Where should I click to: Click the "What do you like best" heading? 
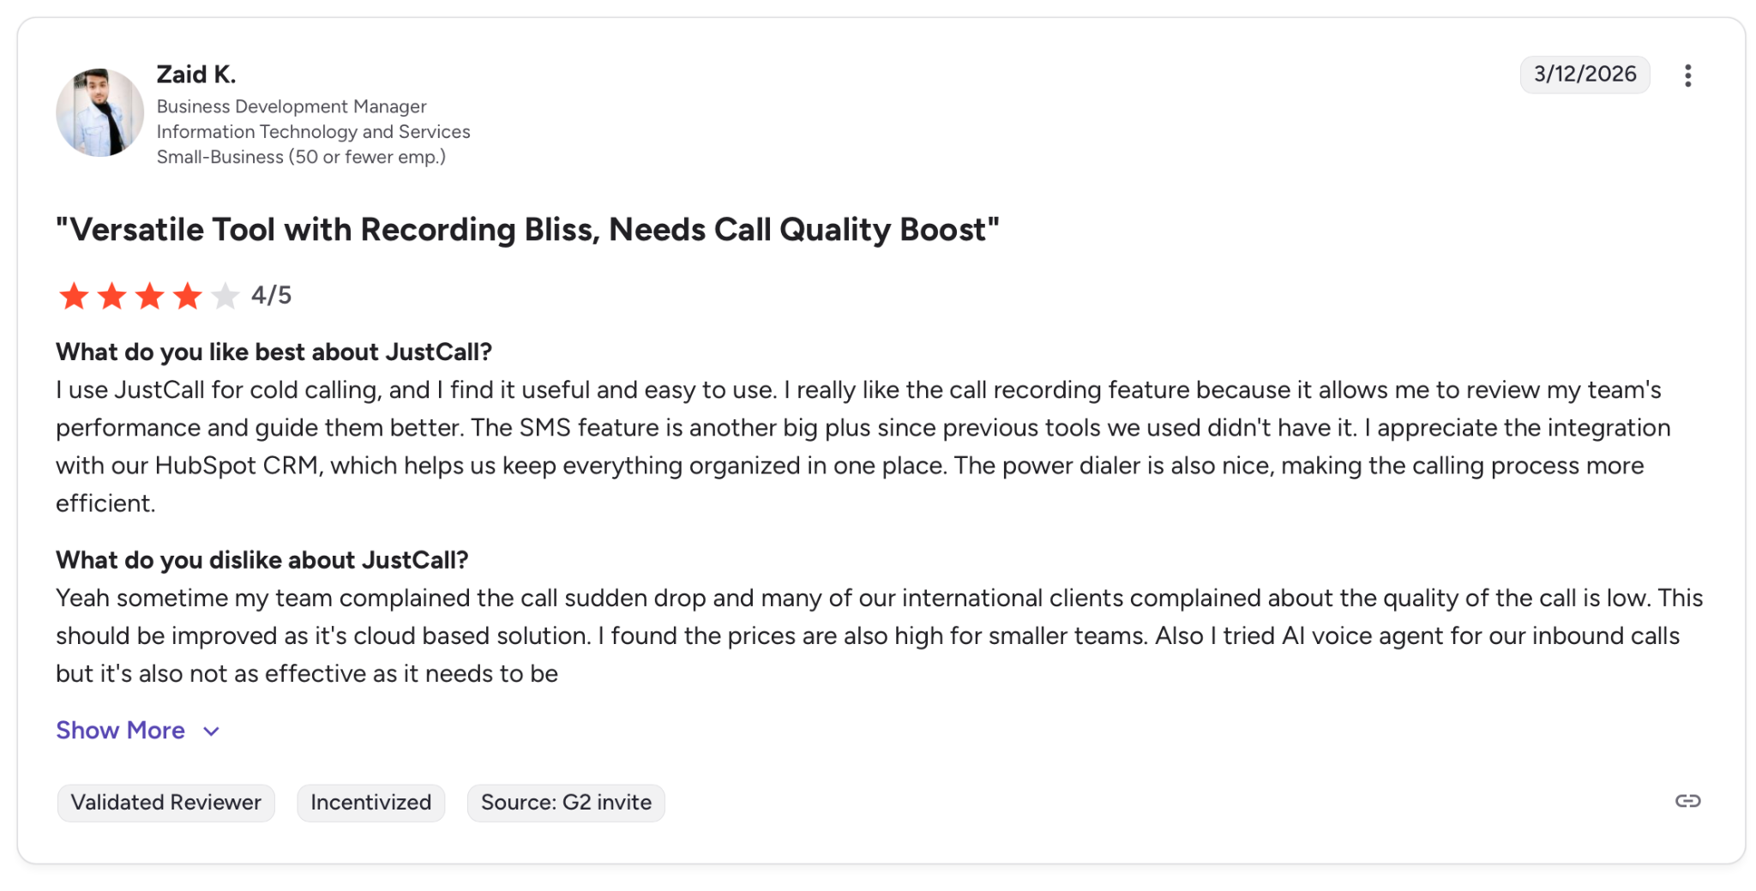274,352
